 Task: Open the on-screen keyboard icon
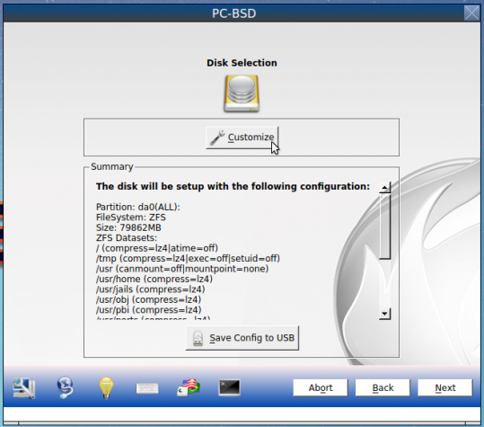tap(147, 388)
